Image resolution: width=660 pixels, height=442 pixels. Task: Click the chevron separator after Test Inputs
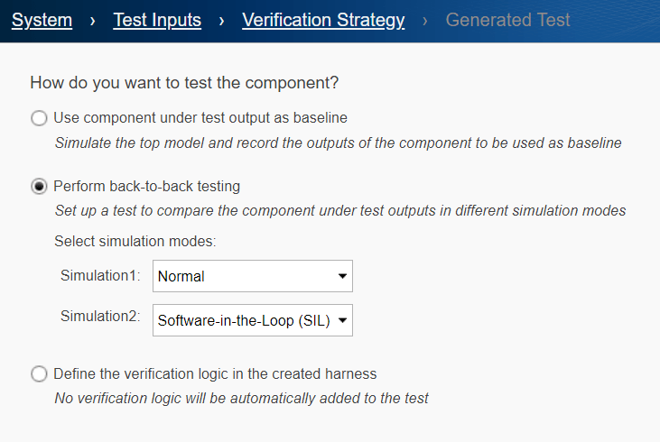[222, 21]
